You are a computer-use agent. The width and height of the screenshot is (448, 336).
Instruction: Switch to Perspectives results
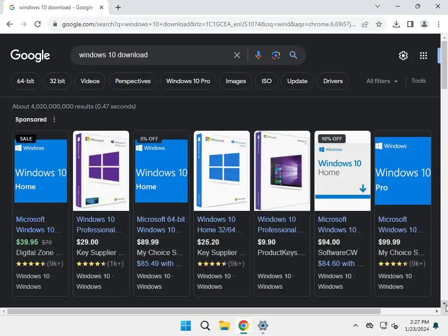coord(133,81)
